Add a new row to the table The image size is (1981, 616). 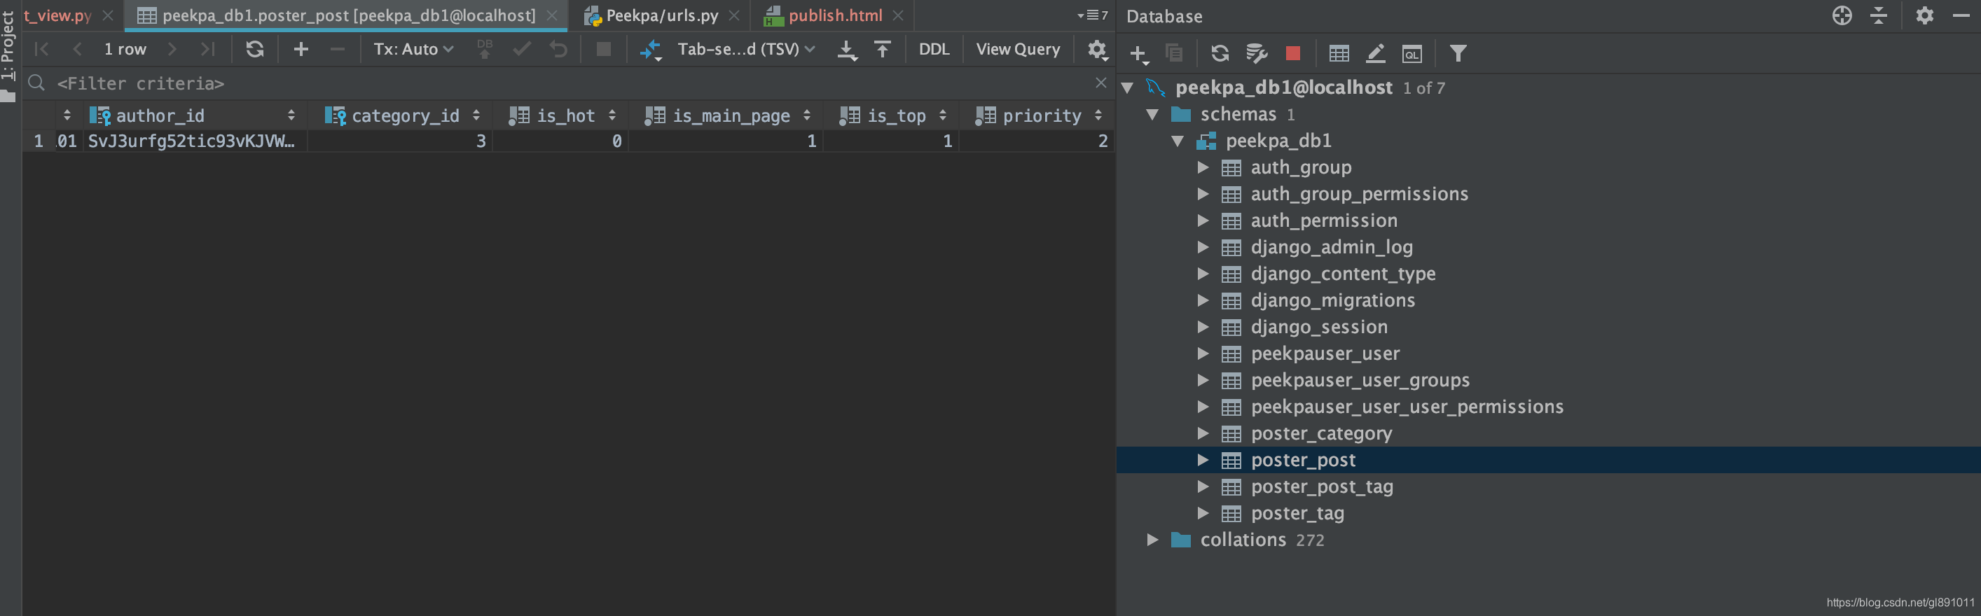(301, 49)
